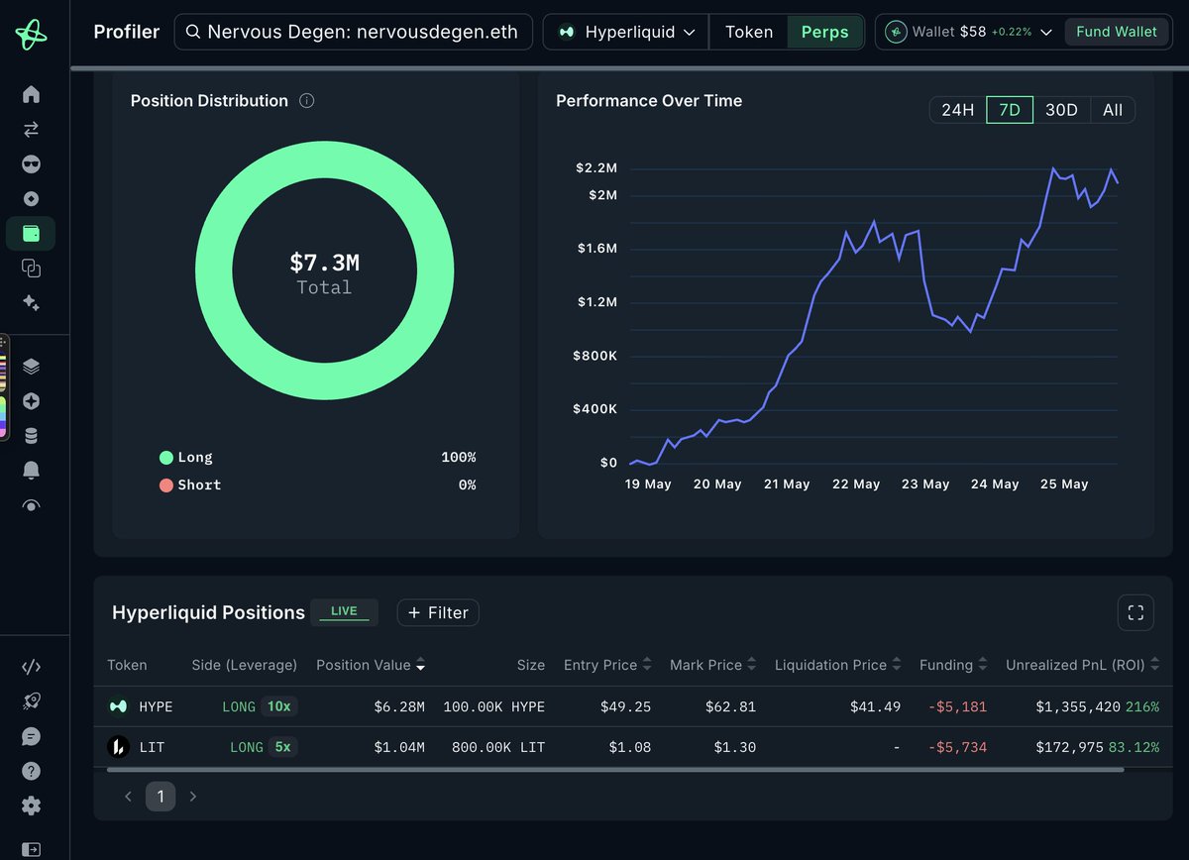This screenshot has width=1189, height=860.
Task: Select the highlighted wallet sidebar icon
Action: coord(31,233)
